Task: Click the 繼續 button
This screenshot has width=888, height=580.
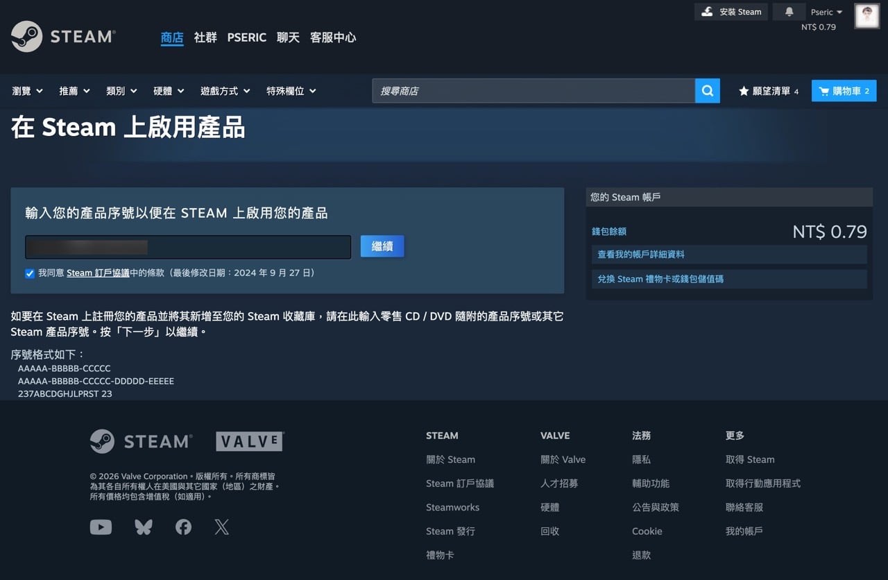Action: click(382, 246)
